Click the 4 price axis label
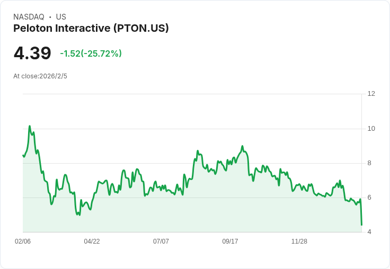The width and height of the screenshot is (390, 269). (x=369, y=232)
